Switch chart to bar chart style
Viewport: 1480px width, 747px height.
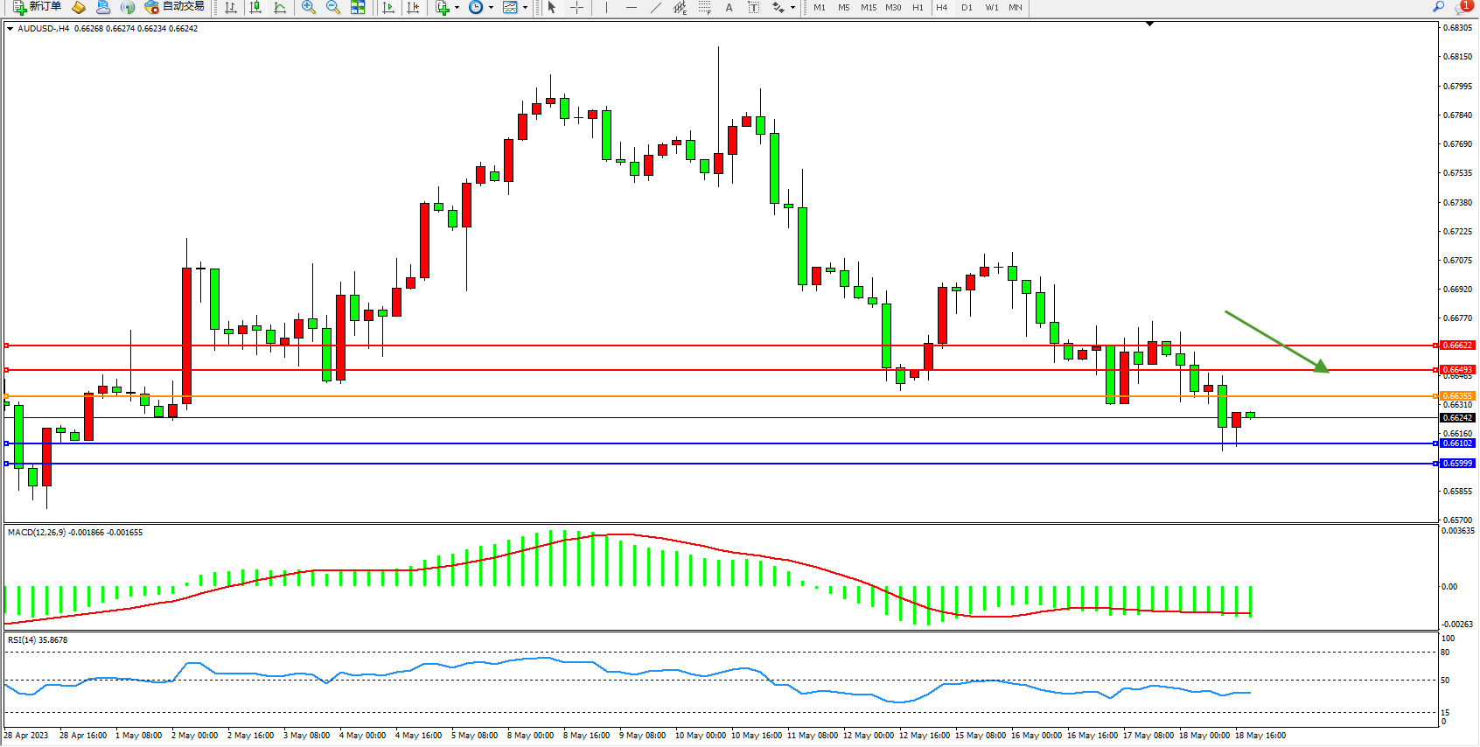pos(231,7)
